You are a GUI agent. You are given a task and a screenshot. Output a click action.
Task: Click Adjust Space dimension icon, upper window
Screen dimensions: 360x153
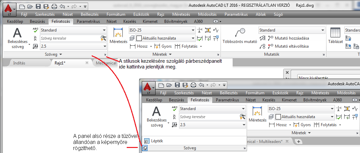[x=208, y=30]
